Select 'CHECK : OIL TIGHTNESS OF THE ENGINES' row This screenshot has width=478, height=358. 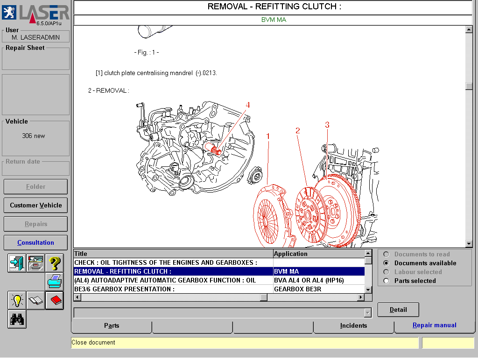pos(219,262)
